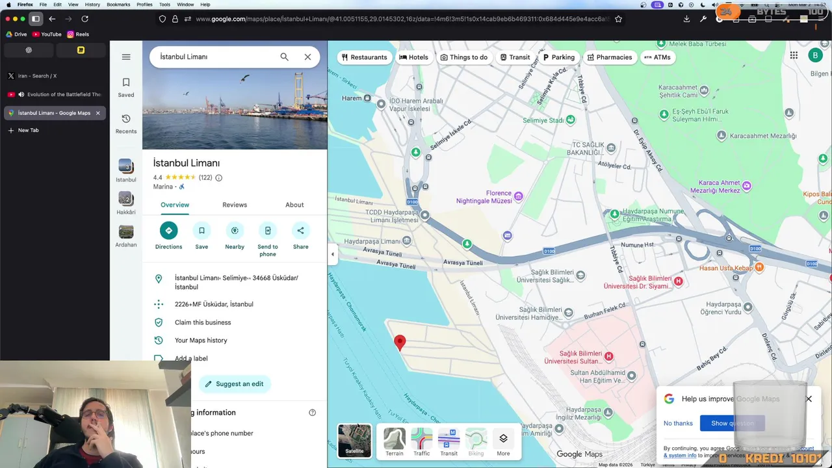
Task: Enable the Transit layer
Action: [x=449, y=442]
